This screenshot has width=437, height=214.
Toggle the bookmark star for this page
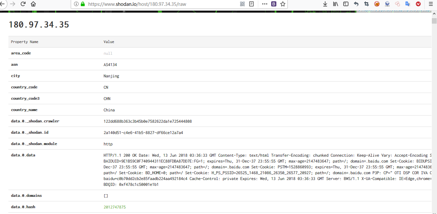pyautogui.click(x=282, y=4)
